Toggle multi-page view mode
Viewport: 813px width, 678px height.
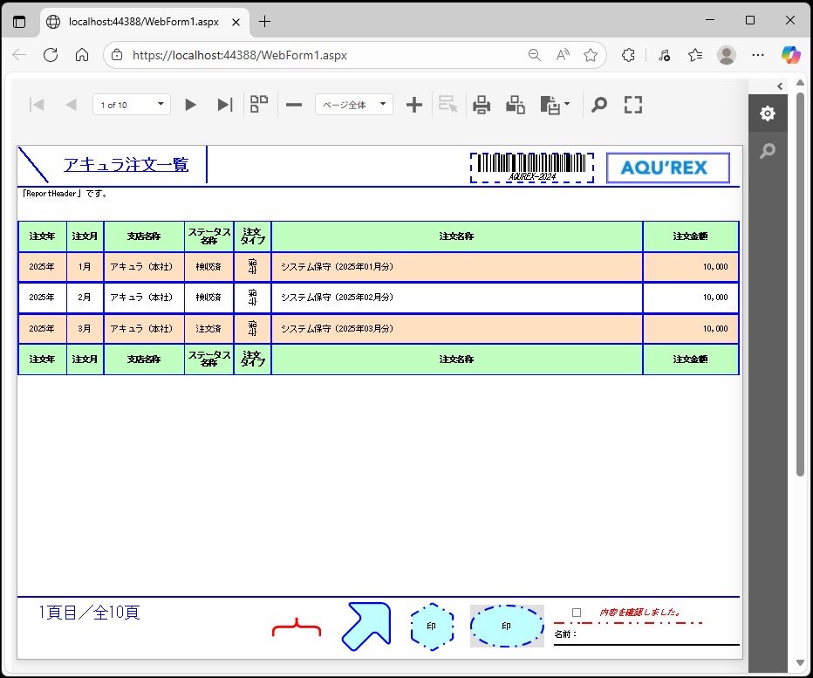click(259, 105)
